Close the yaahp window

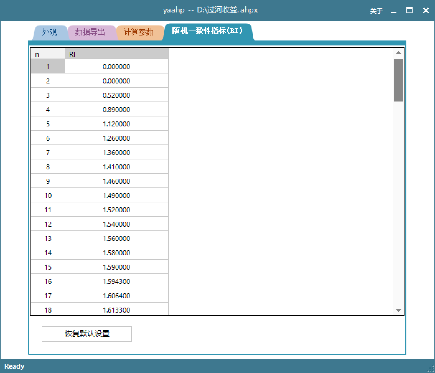(x=426, y=11)
